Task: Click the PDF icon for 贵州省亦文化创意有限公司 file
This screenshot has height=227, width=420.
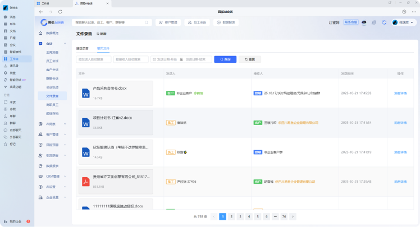Action: pos(86,181)
